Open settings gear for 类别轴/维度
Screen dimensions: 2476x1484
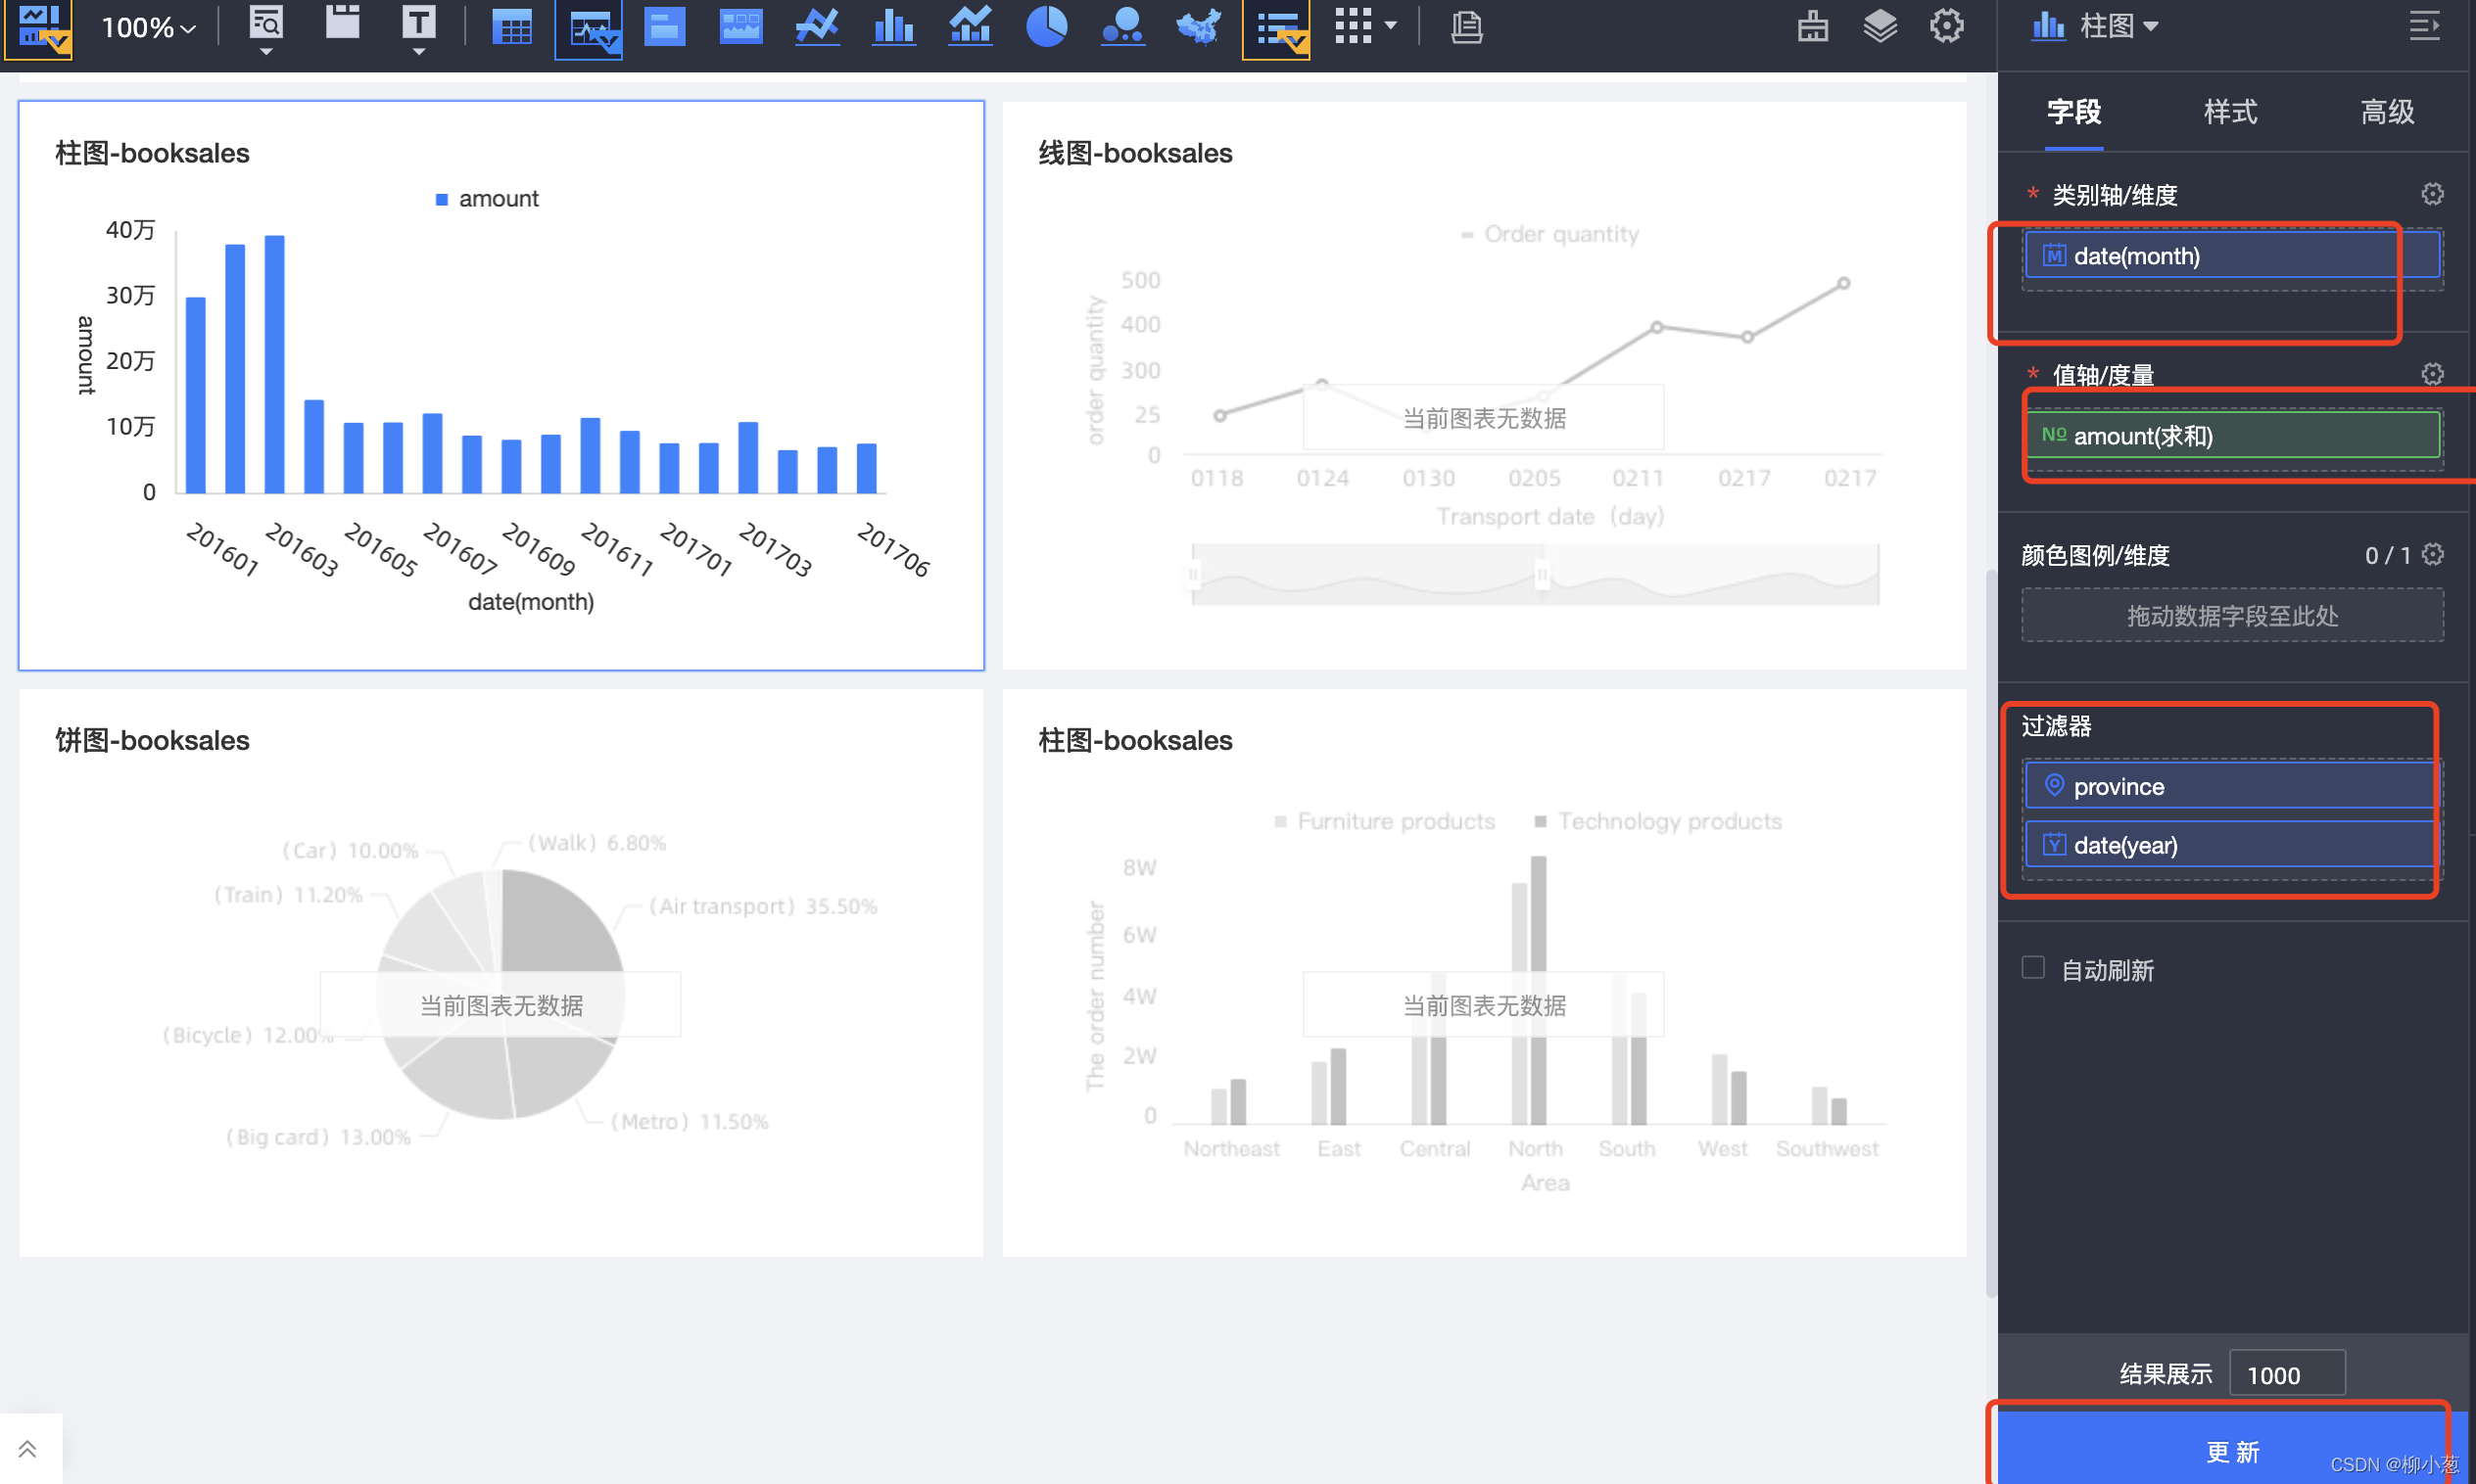tap(2432, 194)
